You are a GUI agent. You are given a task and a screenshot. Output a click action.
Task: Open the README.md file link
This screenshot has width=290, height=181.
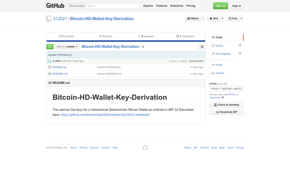(60, 74)
